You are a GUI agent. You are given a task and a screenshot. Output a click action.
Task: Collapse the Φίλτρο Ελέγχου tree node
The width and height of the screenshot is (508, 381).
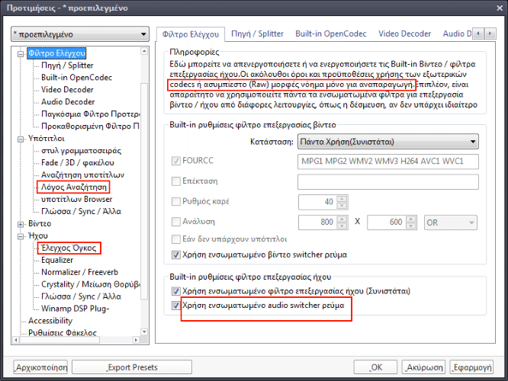click(x=21, y=54)
